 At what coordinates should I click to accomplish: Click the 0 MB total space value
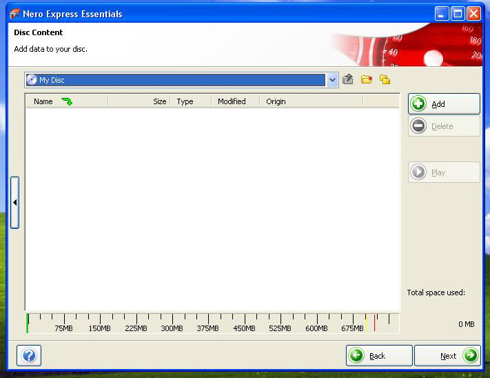pos(467,324)
